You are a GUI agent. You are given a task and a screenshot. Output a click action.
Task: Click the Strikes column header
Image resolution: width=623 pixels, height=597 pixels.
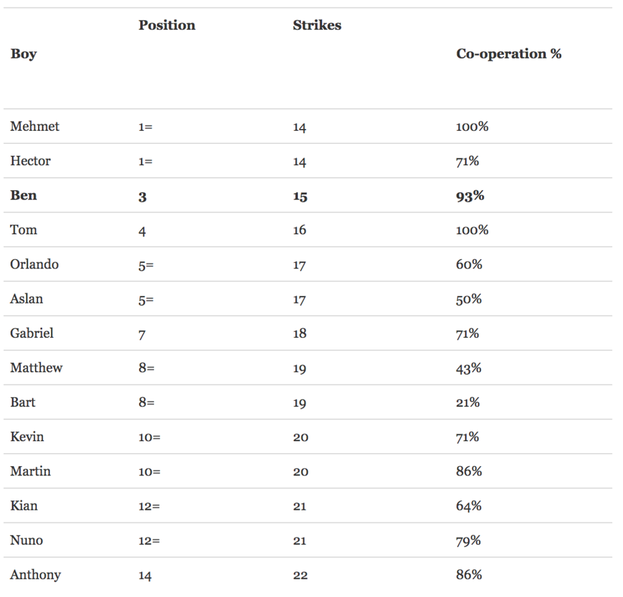tap(317, 25)
